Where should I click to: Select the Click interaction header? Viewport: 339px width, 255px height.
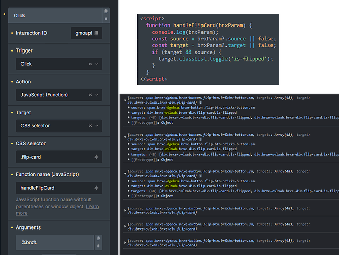(x=55, y=15)
